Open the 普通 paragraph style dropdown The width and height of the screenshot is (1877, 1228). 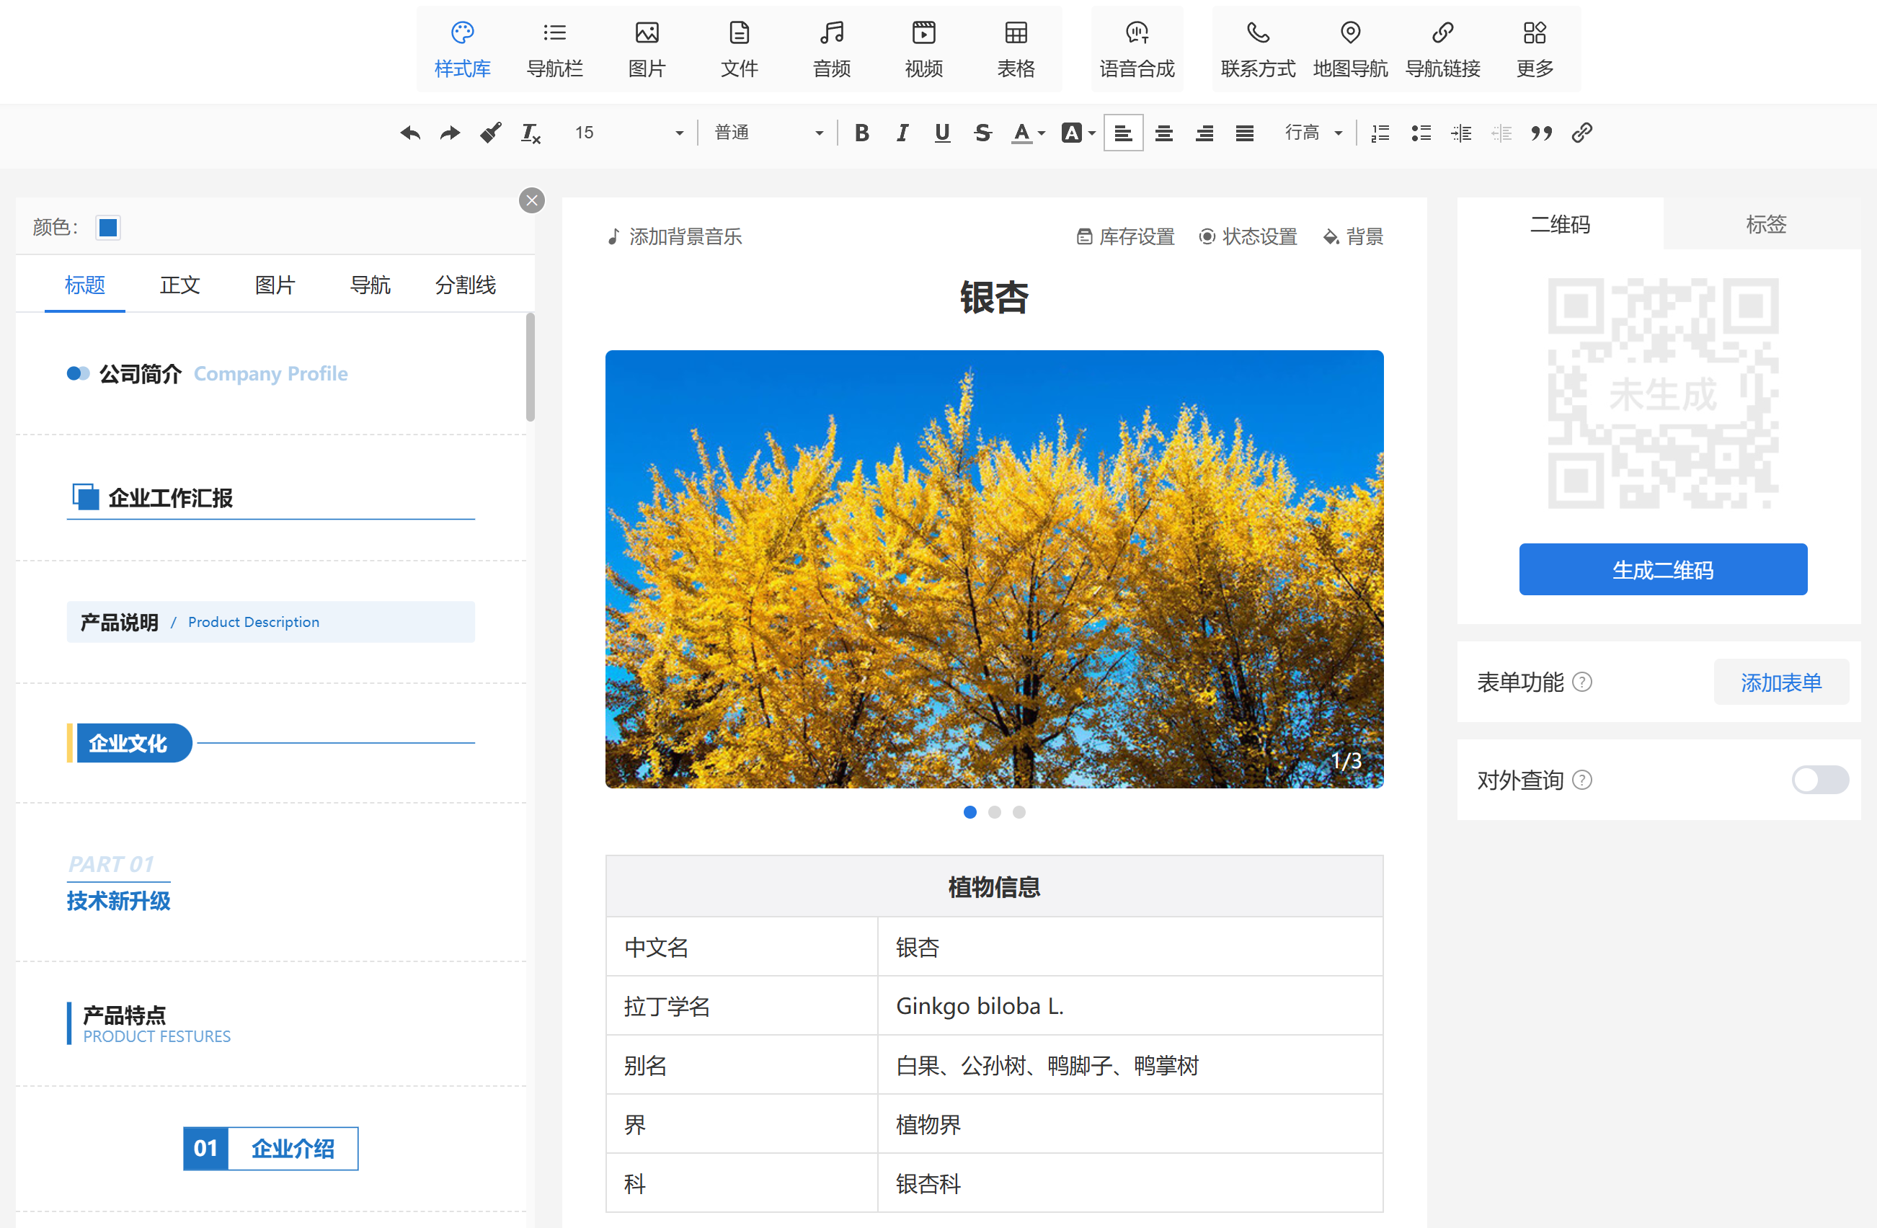click(769, 133)
